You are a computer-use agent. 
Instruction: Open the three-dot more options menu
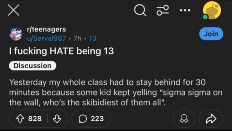click(185, 11)
